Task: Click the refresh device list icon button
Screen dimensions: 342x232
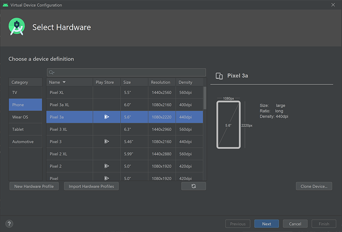Action: tap(194, 186)
